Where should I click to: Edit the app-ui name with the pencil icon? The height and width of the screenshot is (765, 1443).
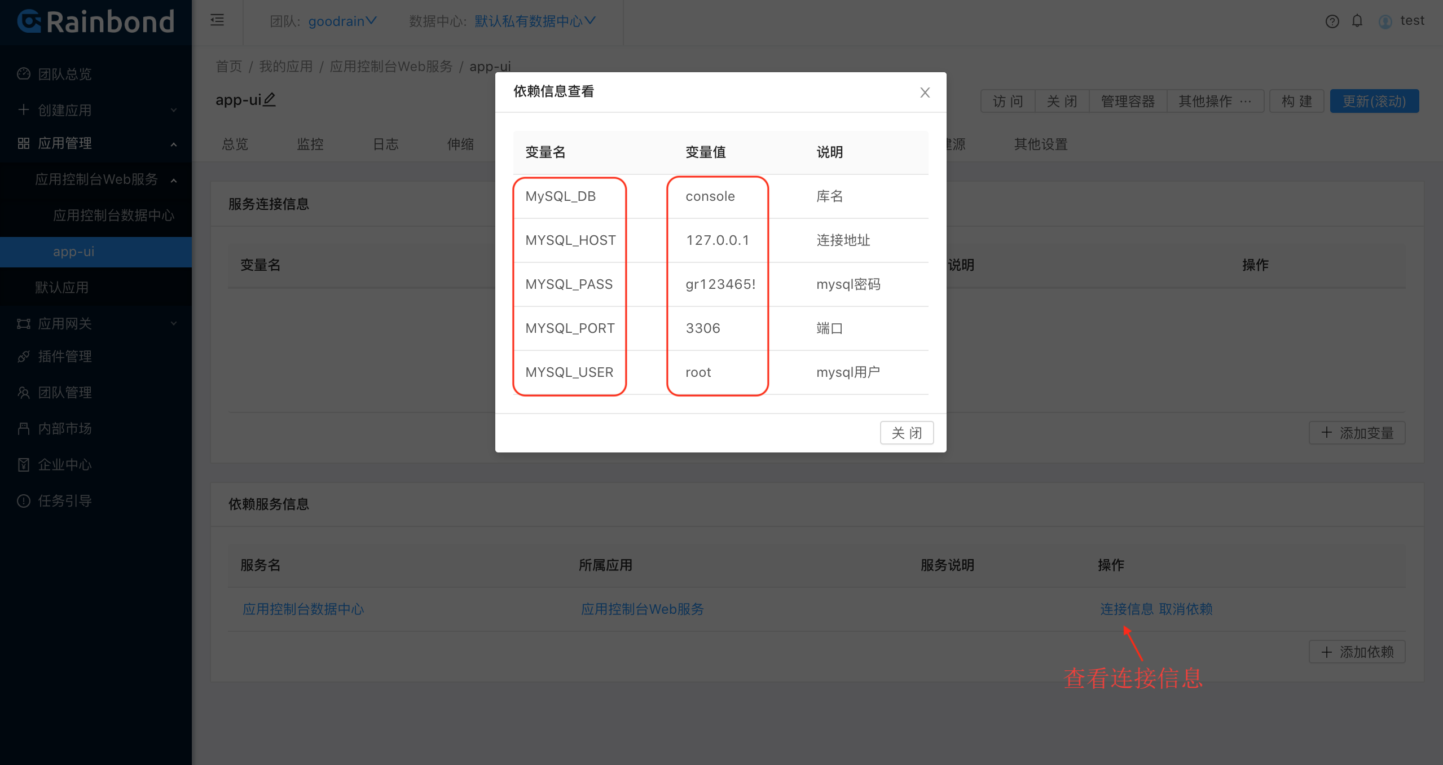[270, 100]
